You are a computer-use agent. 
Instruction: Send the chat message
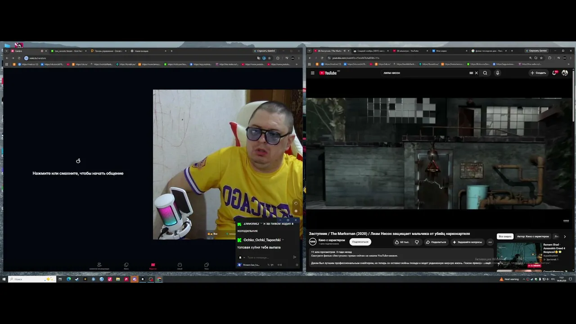[x=295, y=257]
